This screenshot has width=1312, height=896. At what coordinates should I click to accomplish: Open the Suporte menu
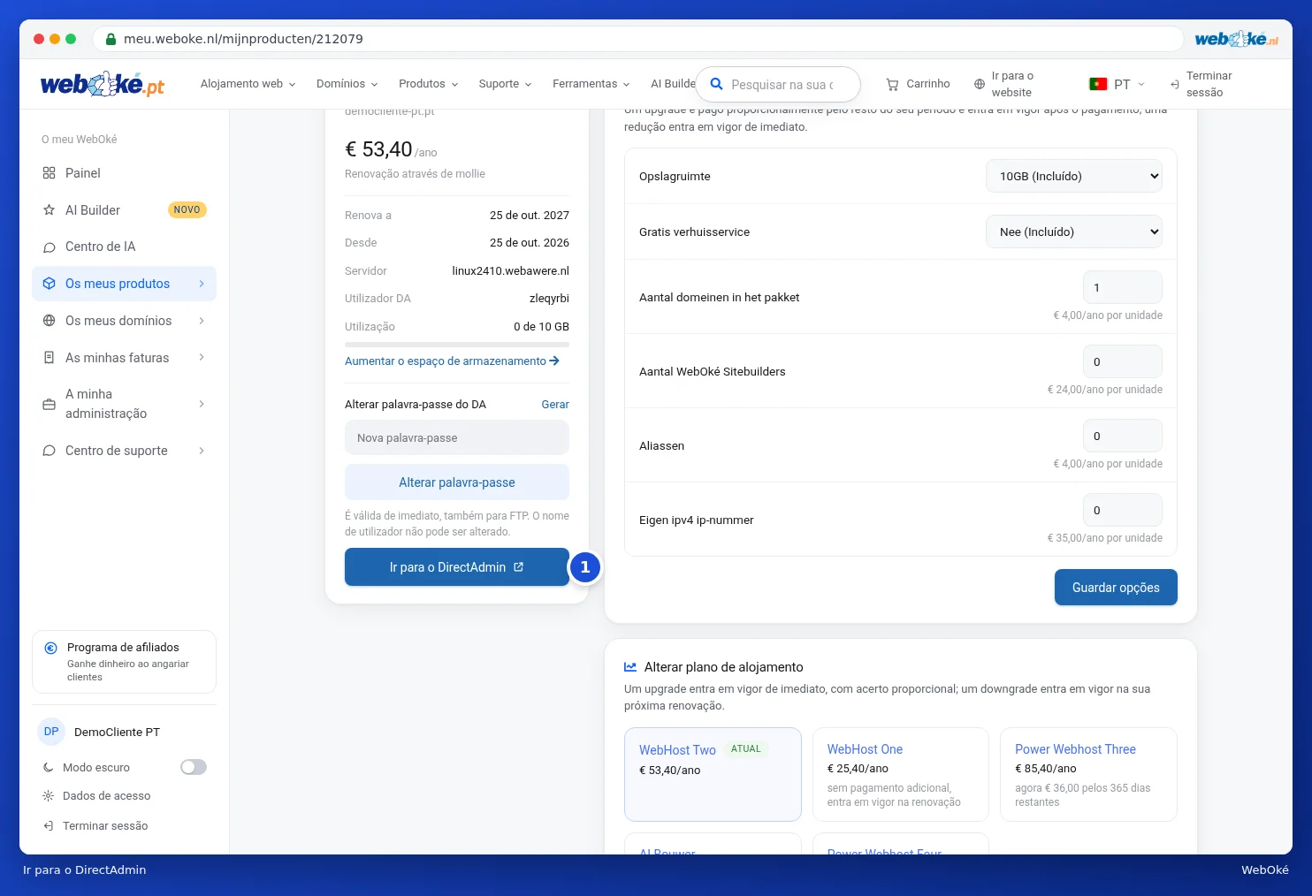[x=505, y=84]
